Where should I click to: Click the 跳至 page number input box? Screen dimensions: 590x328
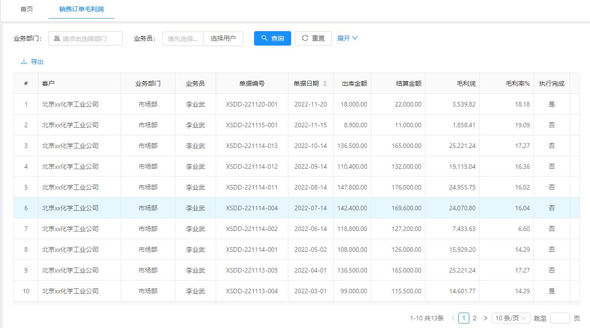[x=560, y=318]
